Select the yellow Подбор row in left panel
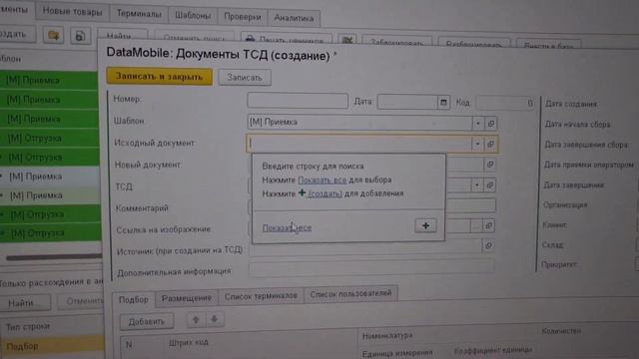Screen dimensions: 639x359 point(51,346)
